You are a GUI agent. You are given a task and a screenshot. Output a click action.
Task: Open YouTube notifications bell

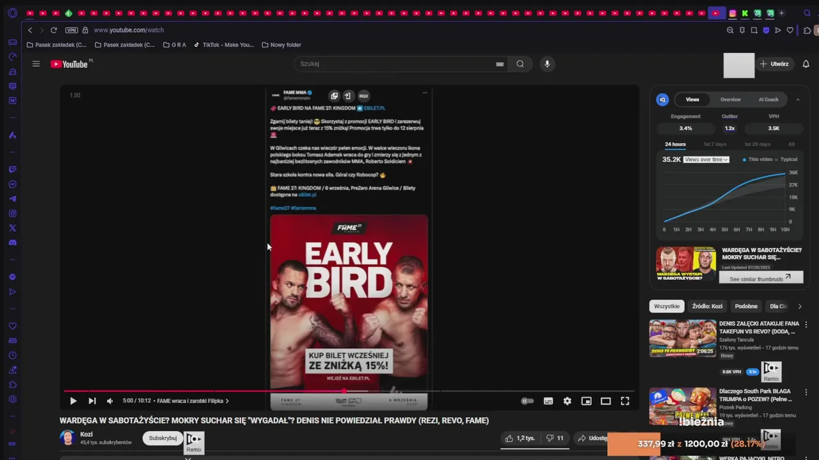(806, 64)
